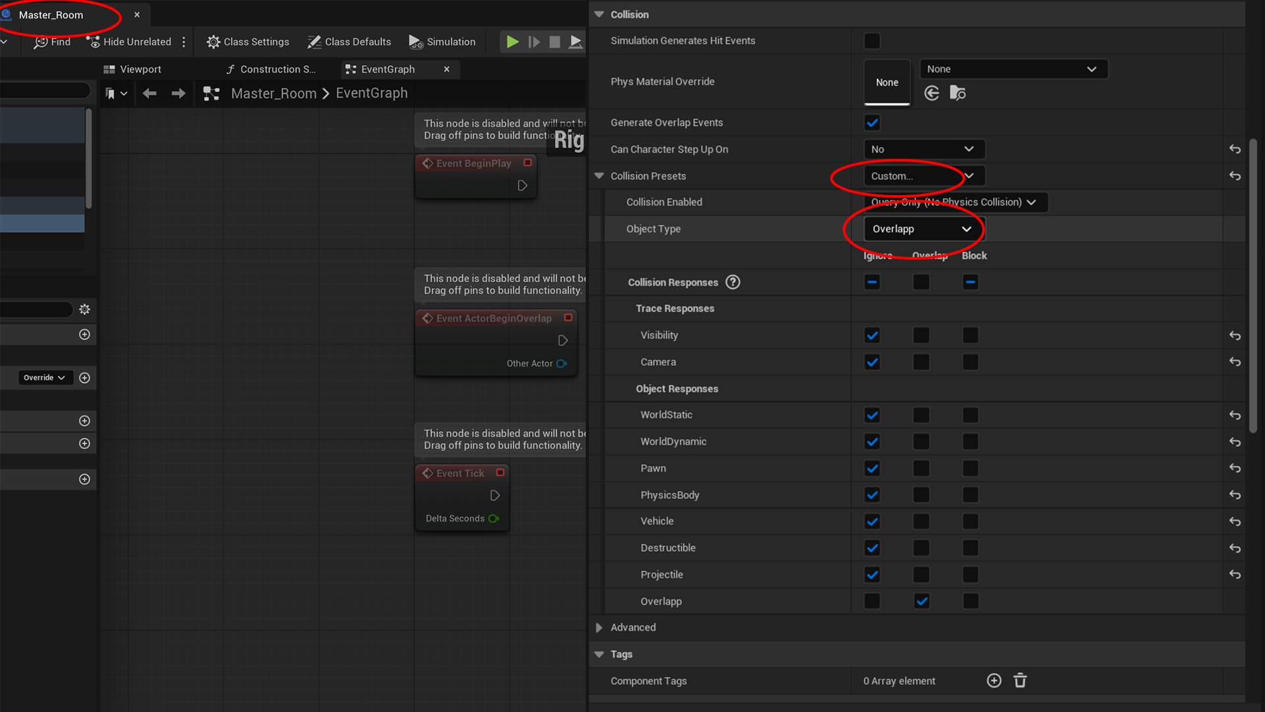The height and width of the screenshot is (712, 1265).
Task: Click the use selected asset arrow icon
Action: click(x=932, y=94)
